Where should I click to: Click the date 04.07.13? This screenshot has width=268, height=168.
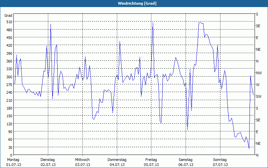117,165
